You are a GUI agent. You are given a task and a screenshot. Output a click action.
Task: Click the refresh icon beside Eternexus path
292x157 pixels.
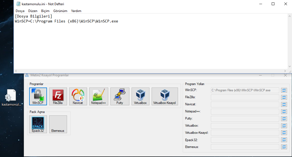tap(284, 147)
